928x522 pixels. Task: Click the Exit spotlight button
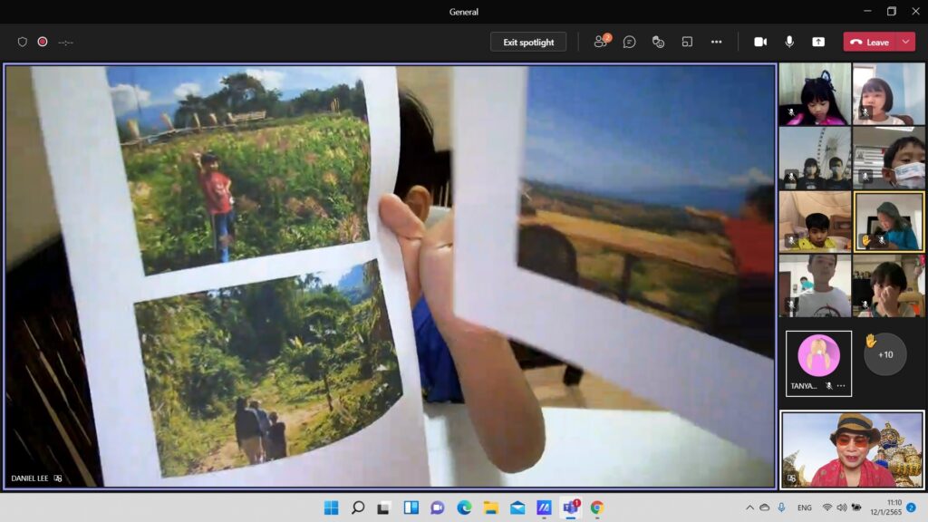click(x=528, y=42)
